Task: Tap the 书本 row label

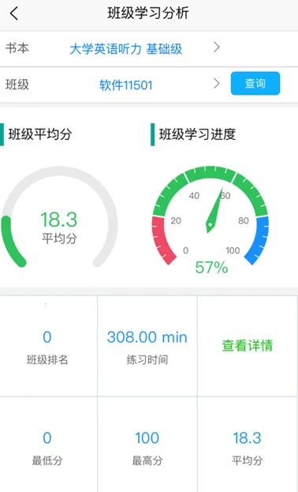Action: coord(17,48)
